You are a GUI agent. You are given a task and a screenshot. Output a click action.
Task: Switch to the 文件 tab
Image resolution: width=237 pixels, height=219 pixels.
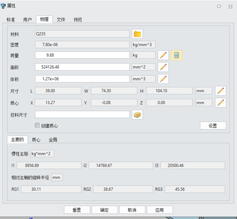61,19
